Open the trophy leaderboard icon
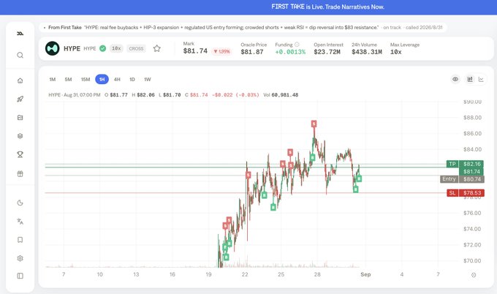Viewport: 497px width, 294px height. [20, 154]
